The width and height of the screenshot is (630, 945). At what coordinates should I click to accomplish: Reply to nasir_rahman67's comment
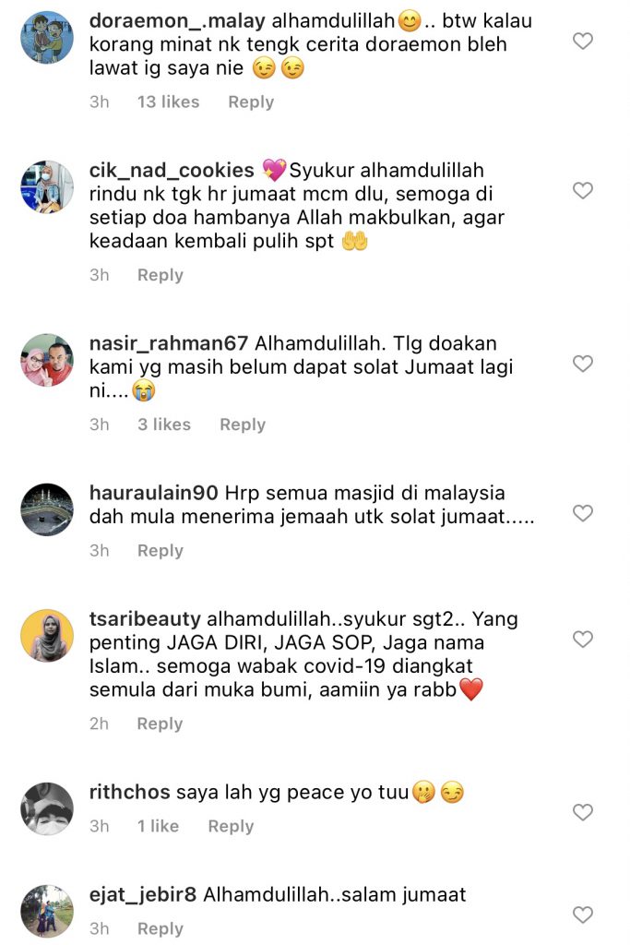click(x=242, y=425)
